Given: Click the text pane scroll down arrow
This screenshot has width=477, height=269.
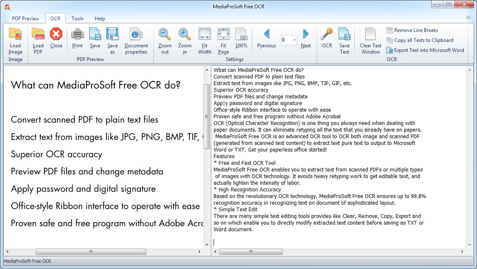Looking at the screenshot, I should click(470, 245).
